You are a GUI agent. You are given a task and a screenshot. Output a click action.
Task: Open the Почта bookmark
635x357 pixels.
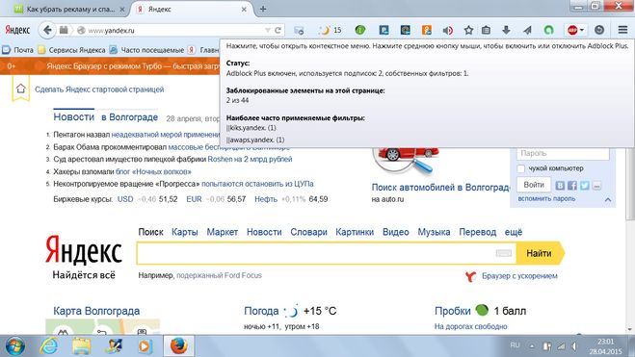[x=17, y=50]
